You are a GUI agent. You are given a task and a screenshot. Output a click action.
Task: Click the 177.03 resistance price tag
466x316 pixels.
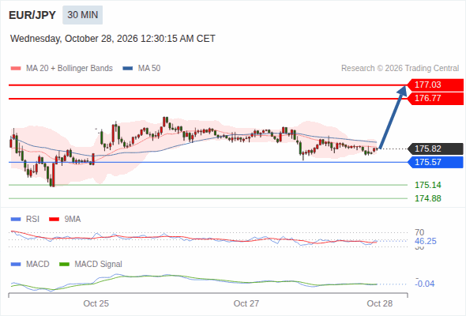click(x=434, y=85)
